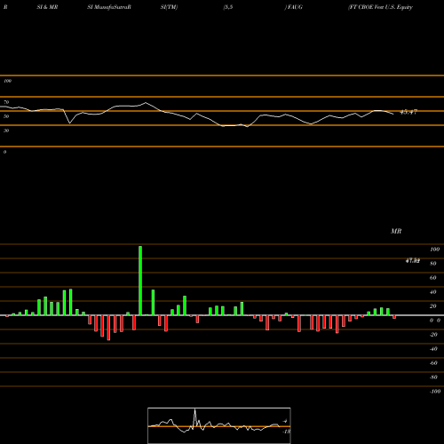Click the '100' label on right MR axis
This screenshot has height=444, width=444.
[x=434, y=250]
